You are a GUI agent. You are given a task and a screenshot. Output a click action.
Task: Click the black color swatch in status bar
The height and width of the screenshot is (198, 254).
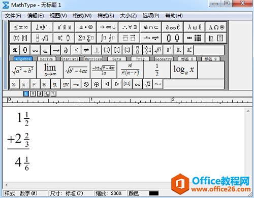154,193
